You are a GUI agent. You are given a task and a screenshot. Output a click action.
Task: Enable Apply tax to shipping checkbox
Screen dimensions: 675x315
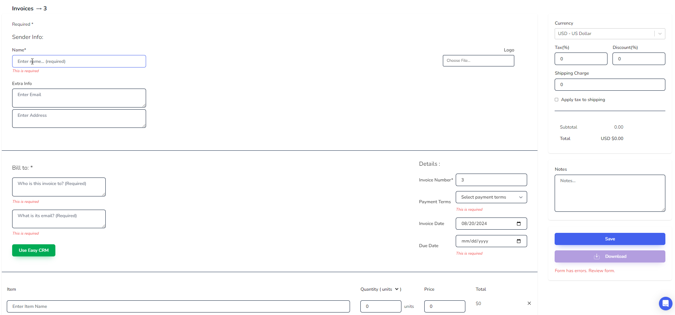[556, 100]
